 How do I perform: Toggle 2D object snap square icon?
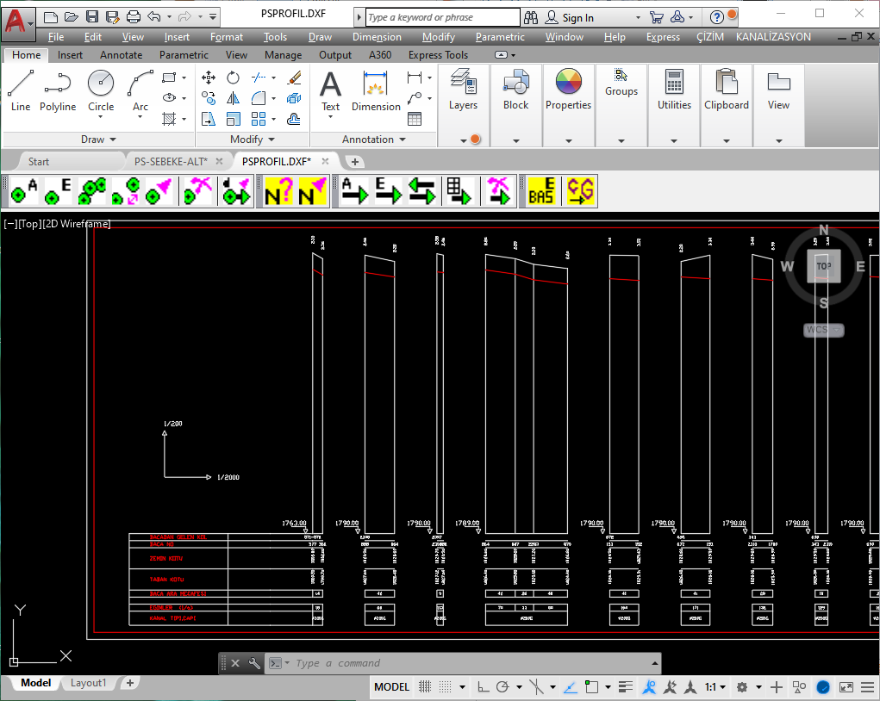pyautogui.click(x=591, y=687)
